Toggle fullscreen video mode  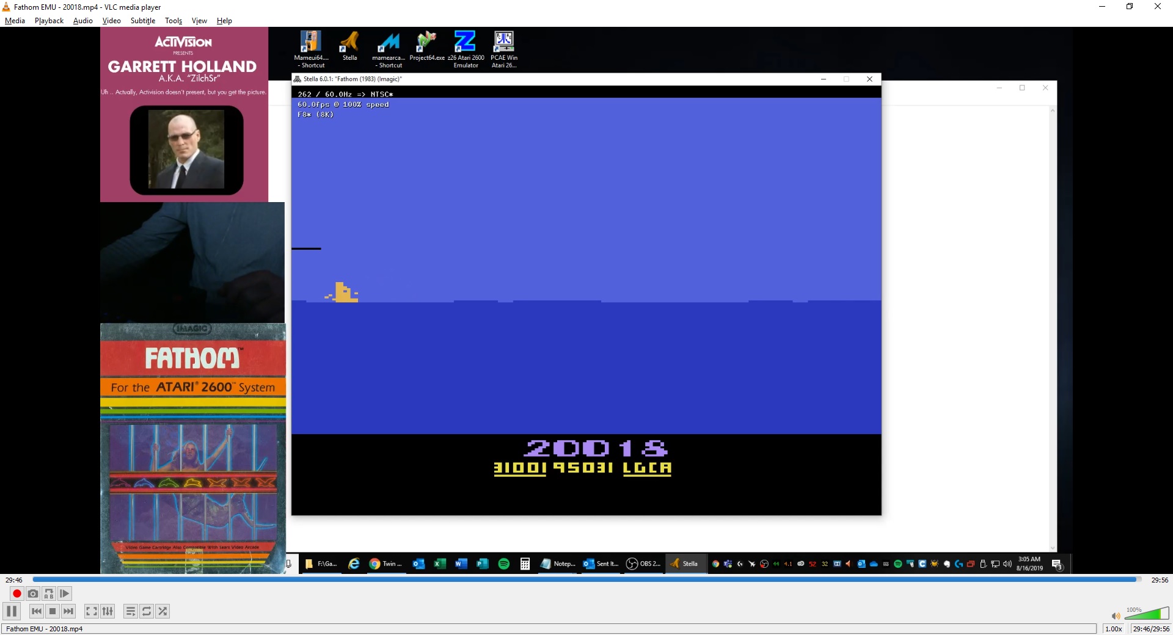92,611
